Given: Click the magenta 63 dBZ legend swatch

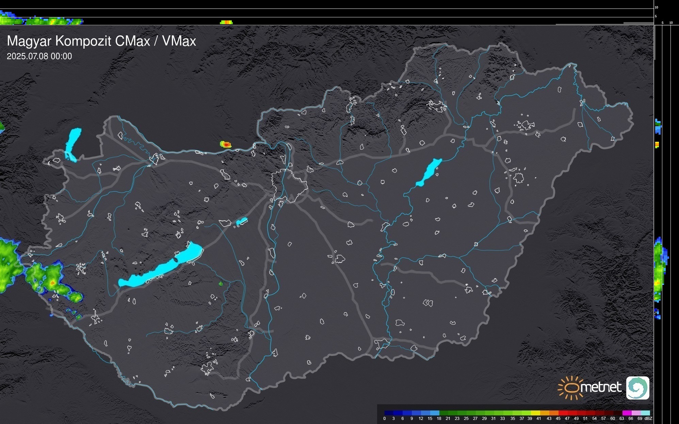Looking at the screenshot, I should (627, 413).
